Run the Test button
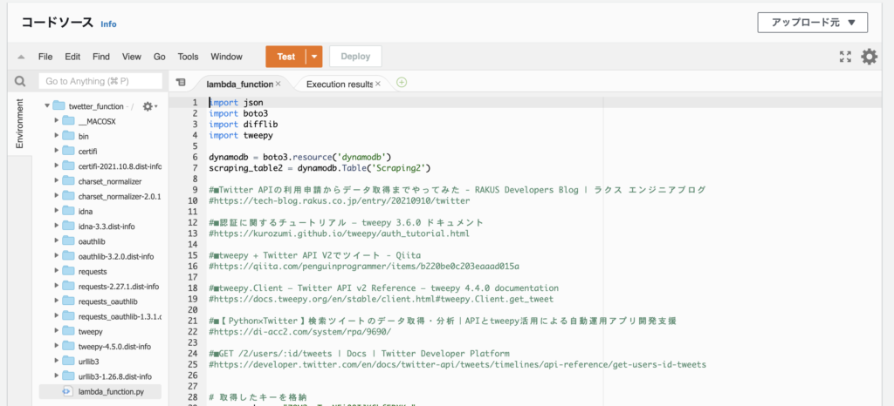Screen dimensions: 894x406 286,57
